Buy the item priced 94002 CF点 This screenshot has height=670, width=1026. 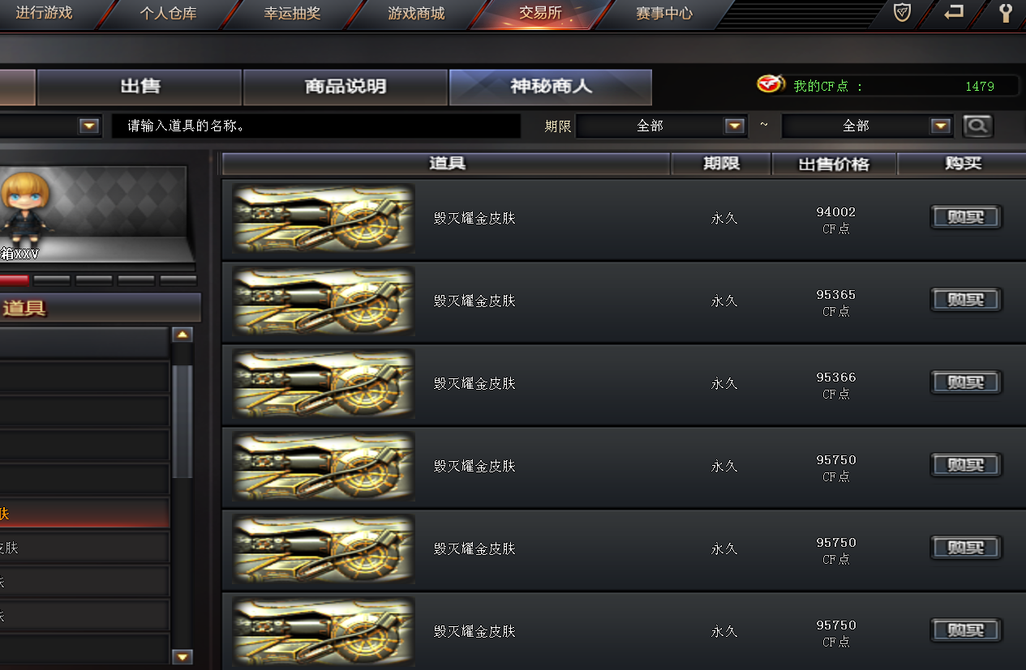click(965, 217)
